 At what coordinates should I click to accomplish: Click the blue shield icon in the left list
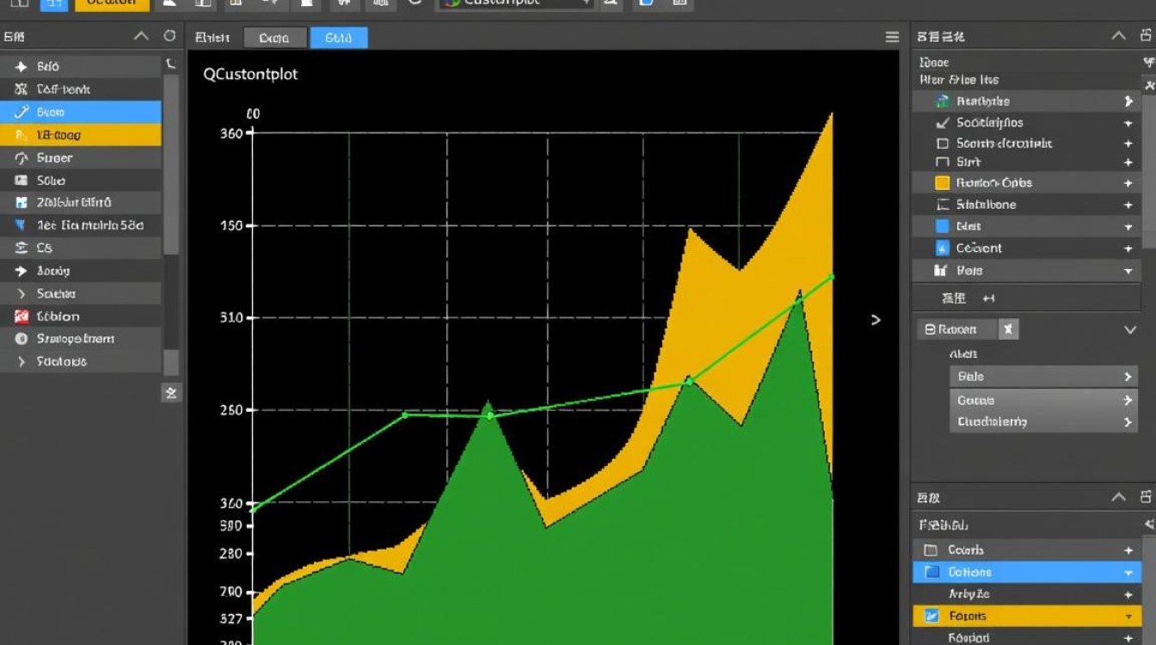pyautogui.click(x=22, y=225)
